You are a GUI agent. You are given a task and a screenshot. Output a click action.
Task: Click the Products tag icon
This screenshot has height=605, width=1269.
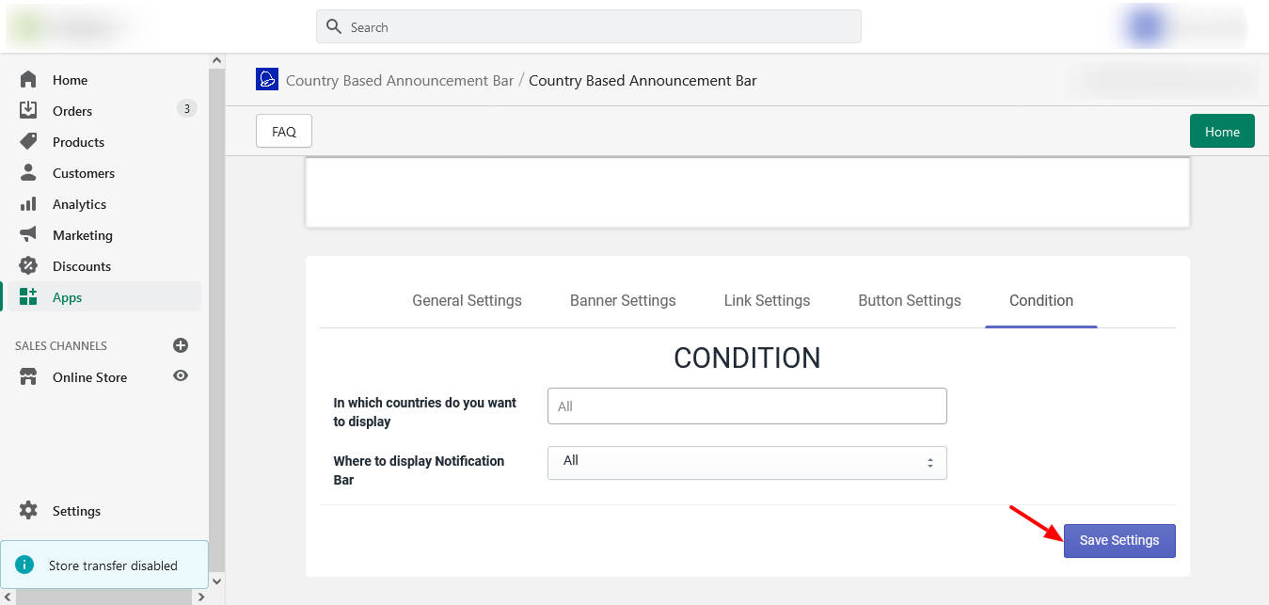pyautogui.click(x=28, y=142)
